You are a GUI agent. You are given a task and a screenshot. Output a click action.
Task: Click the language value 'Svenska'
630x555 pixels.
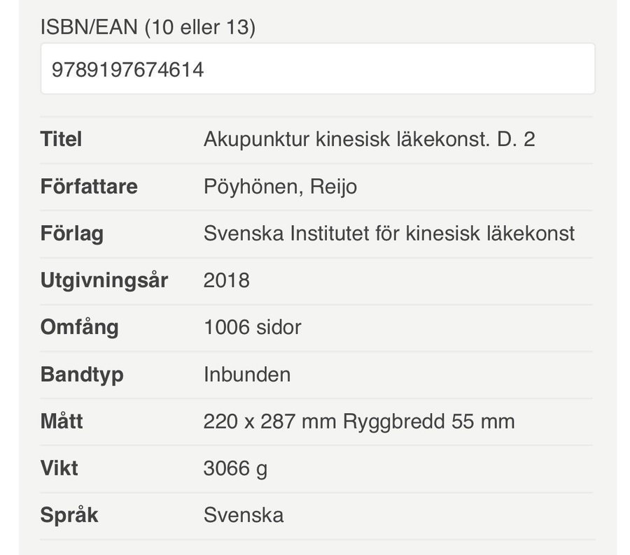(243, 515)
